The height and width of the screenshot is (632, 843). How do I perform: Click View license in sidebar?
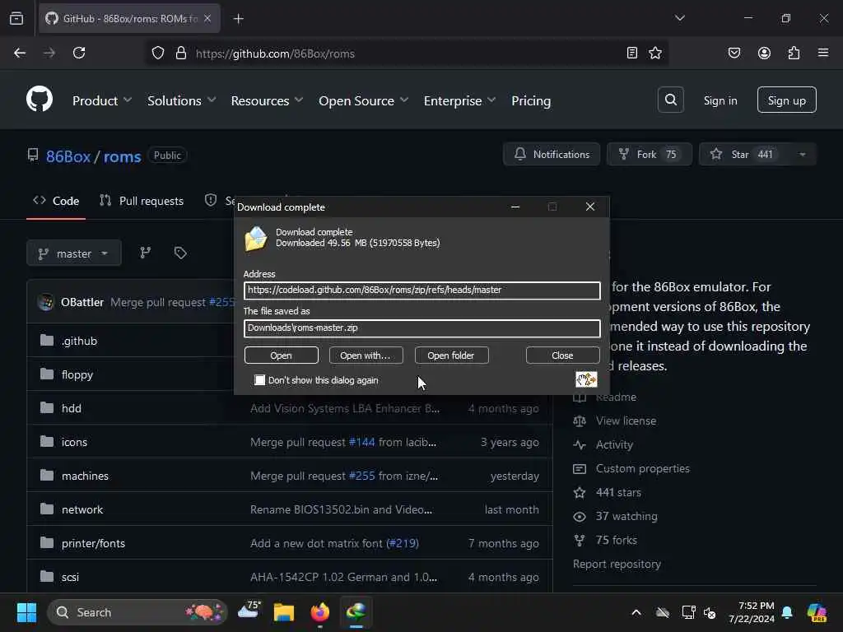point(626,421)
